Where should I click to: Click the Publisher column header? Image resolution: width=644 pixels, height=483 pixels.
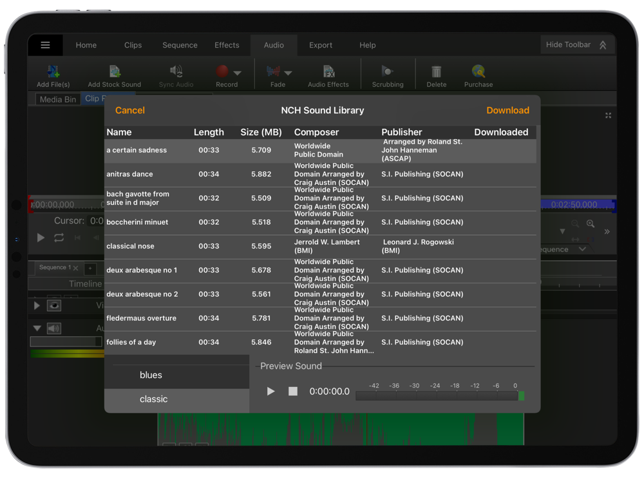click(401, 132)
